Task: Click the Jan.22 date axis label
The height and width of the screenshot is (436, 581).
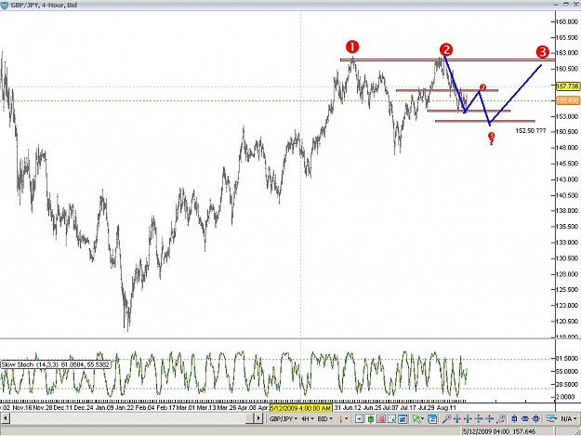Action: pyautogui.click(x=125, y=408)
